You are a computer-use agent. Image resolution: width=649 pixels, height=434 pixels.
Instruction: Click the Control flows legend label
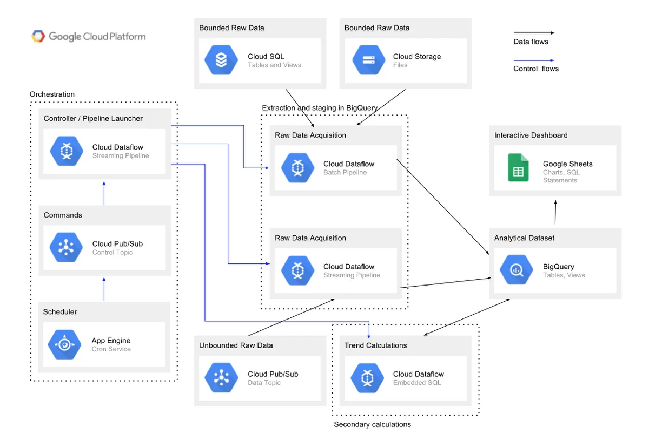coord(535,69)
